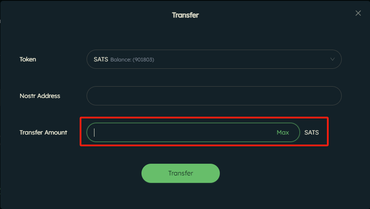Click the Transfer dialog title heading

(185, 15)
